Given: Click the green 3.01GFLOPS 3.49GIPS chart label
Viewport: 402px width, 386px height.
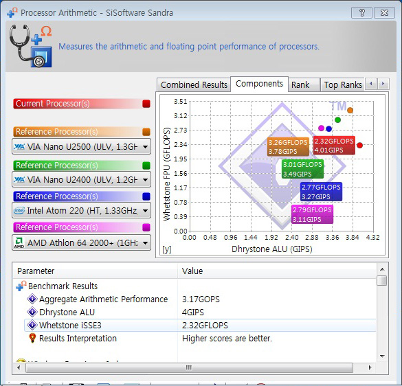Looking at the screenshot, I should coord(302,169).
